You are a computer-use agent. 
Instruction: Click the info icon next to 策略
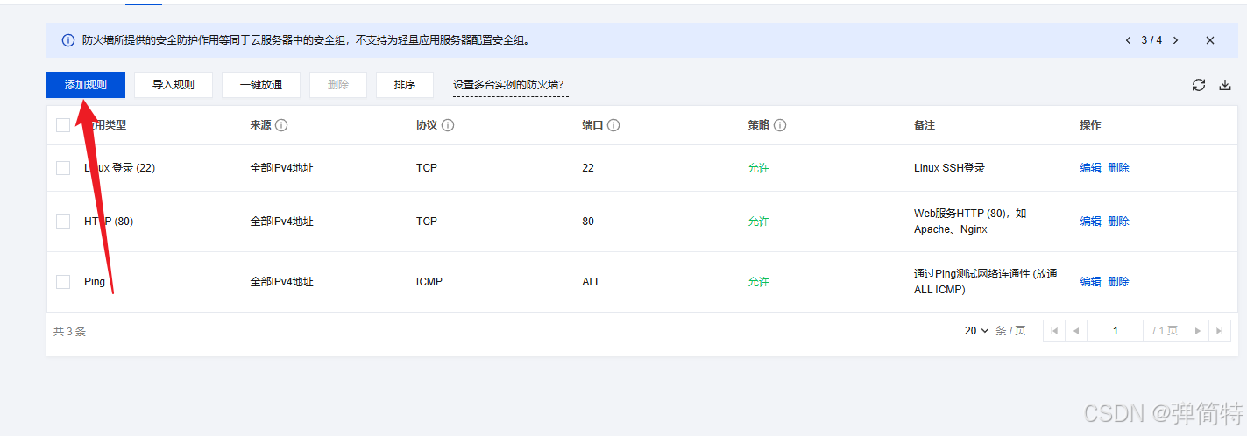780,125
